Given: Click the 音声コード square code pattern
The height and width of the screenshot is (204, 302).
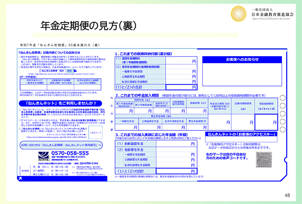Looking at the screenshot, I should [x=264, y=159].
